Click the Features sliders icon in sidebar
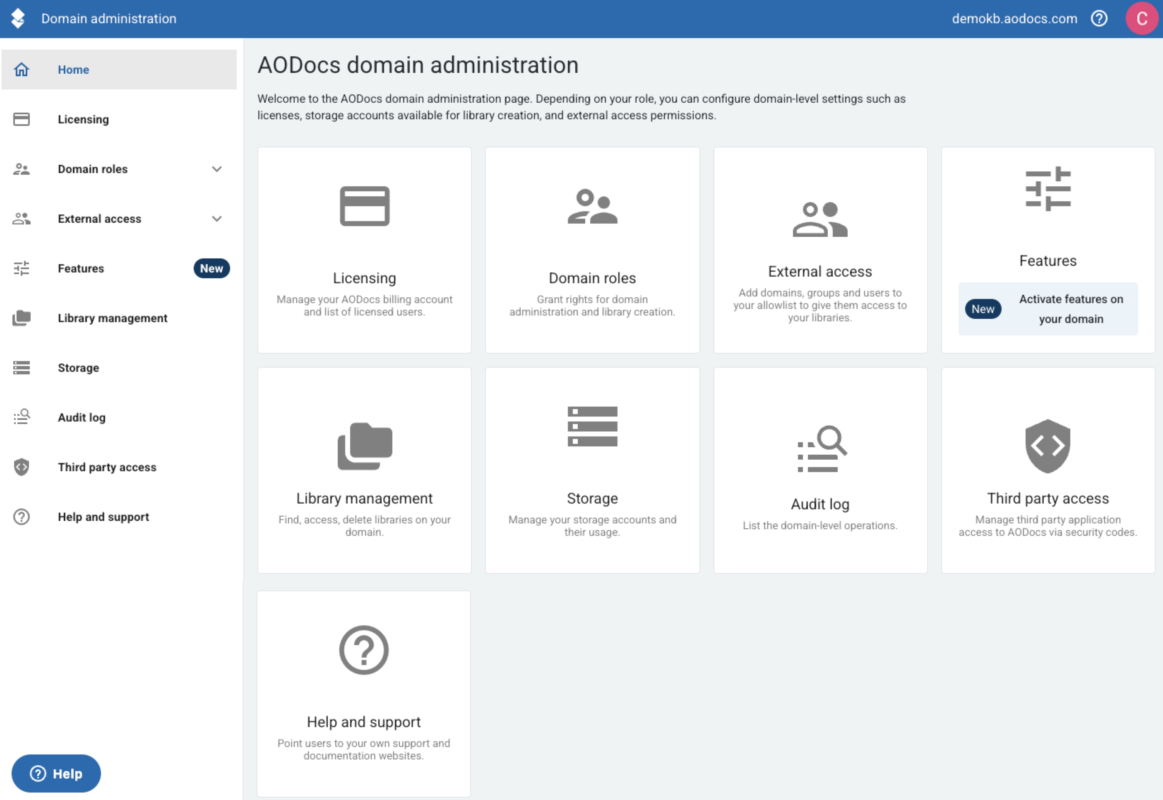This screenshot has width=1163, height=800. tap(22, 268)
